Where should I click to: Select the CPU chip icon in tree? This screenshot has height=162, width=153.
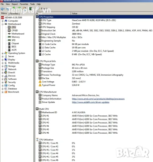[9, 27]
